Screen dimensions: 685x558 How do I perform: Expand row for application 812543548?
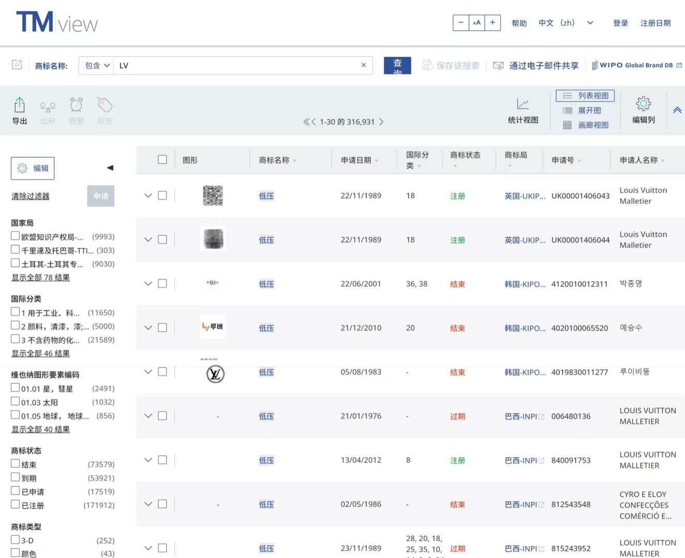click(148, 504)
